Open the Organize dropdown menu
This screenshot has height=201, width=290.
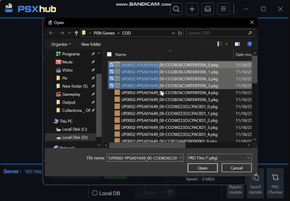point(61,44)
